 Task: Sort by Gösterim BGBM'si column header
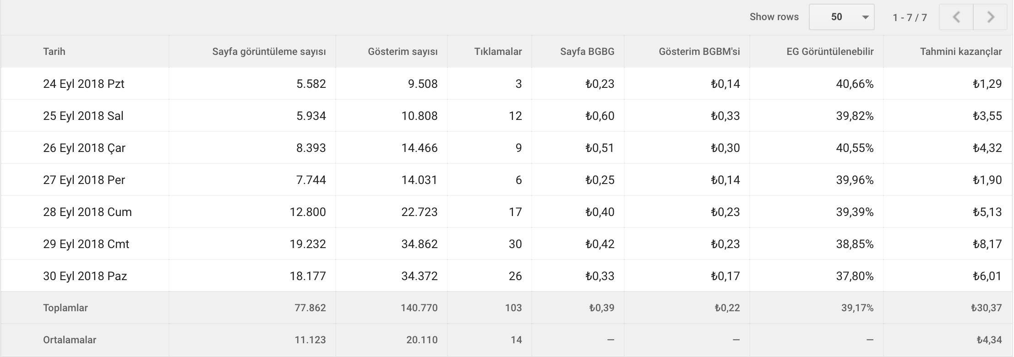[x=699, y=52]
